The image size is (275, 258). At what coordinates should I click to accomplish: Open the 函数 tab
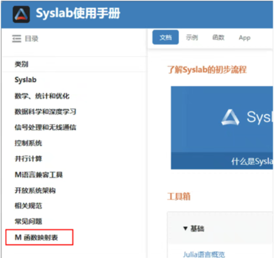(x=218, y=37)
